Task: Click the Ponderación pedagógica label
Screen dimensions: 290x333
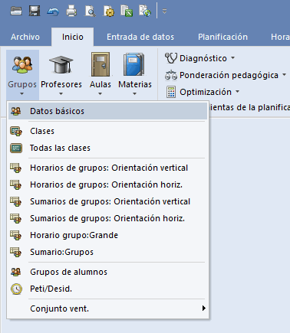Action: coord(229,75)
